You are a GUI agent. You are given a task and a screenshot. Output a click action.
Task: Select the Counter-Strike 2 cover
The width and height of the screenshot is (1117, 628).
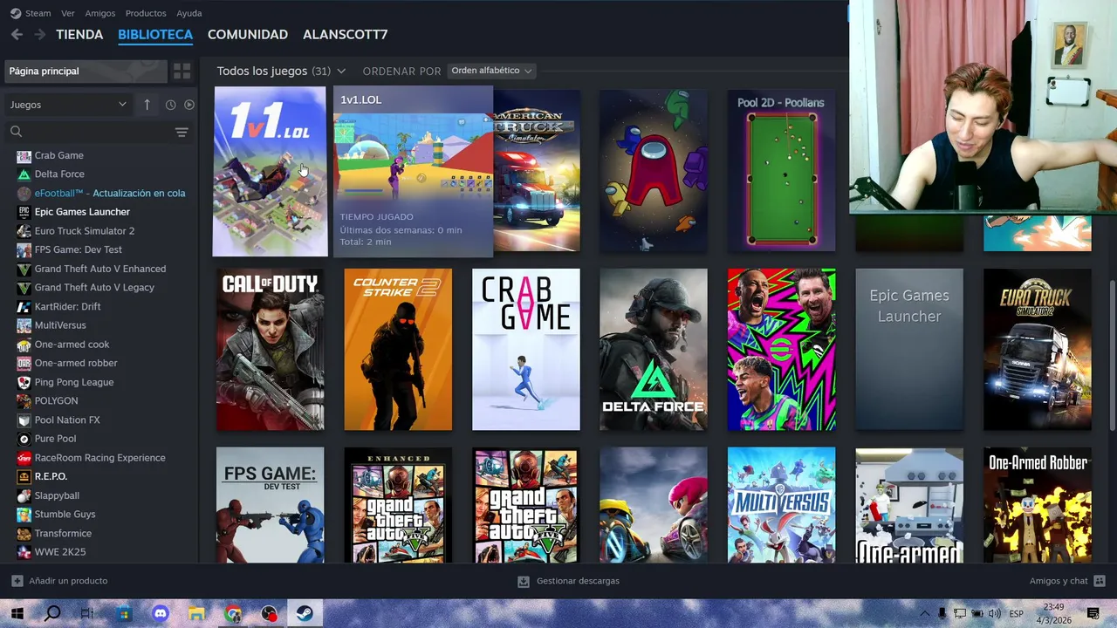pyautogui.click(x=398, y=350)
